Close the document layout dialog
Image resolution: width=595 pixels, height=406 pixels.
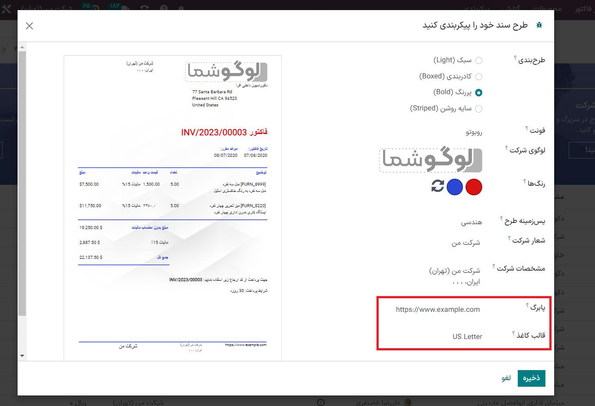(x=29, y=26)
